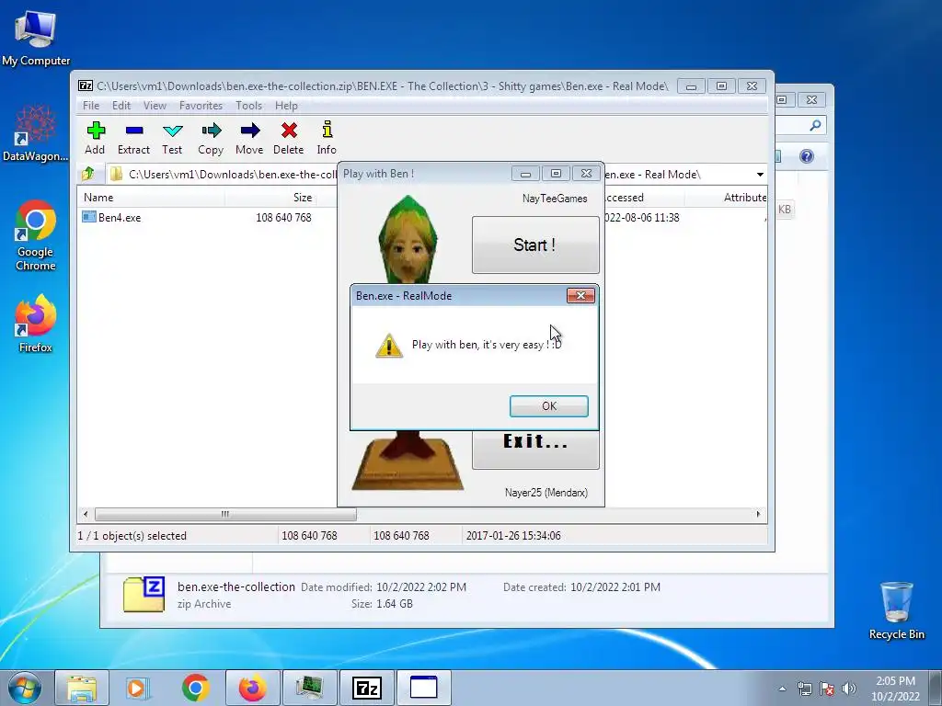This screenshot has width=942, height=706.
Task: Click the scrollbar right arrow in 7-Zip
Action: pos(758,515)
